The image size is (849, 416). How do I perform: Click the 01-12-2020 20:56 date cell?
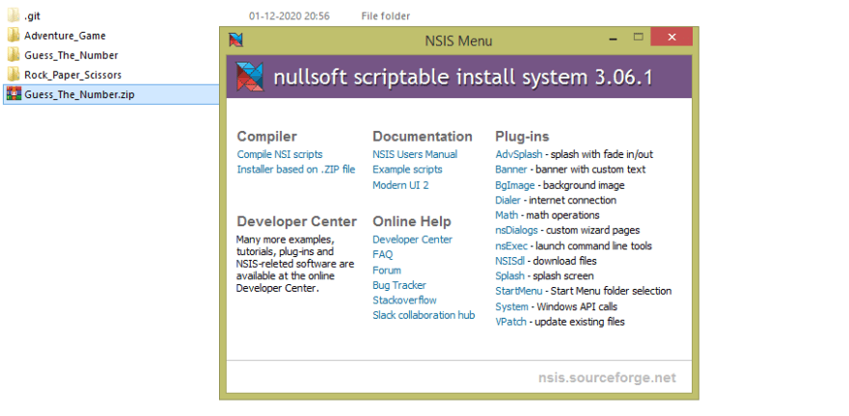click(x=289, y=16)
